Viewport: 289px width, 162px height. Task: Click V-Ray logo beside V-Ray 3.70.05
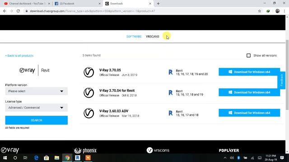[x=89, y=72]
